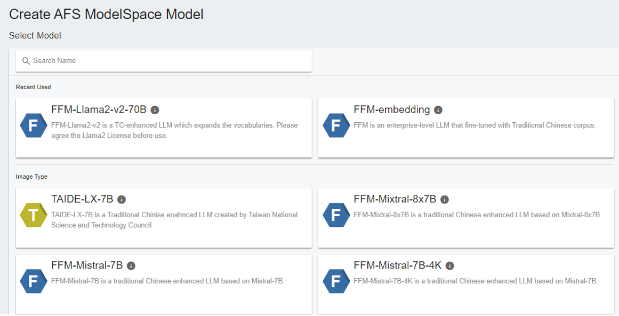The height and width of the screenshot is (316, 619).
Task: Show info for FFM-Mistral-7B model
Action: [x=131, y=266]
